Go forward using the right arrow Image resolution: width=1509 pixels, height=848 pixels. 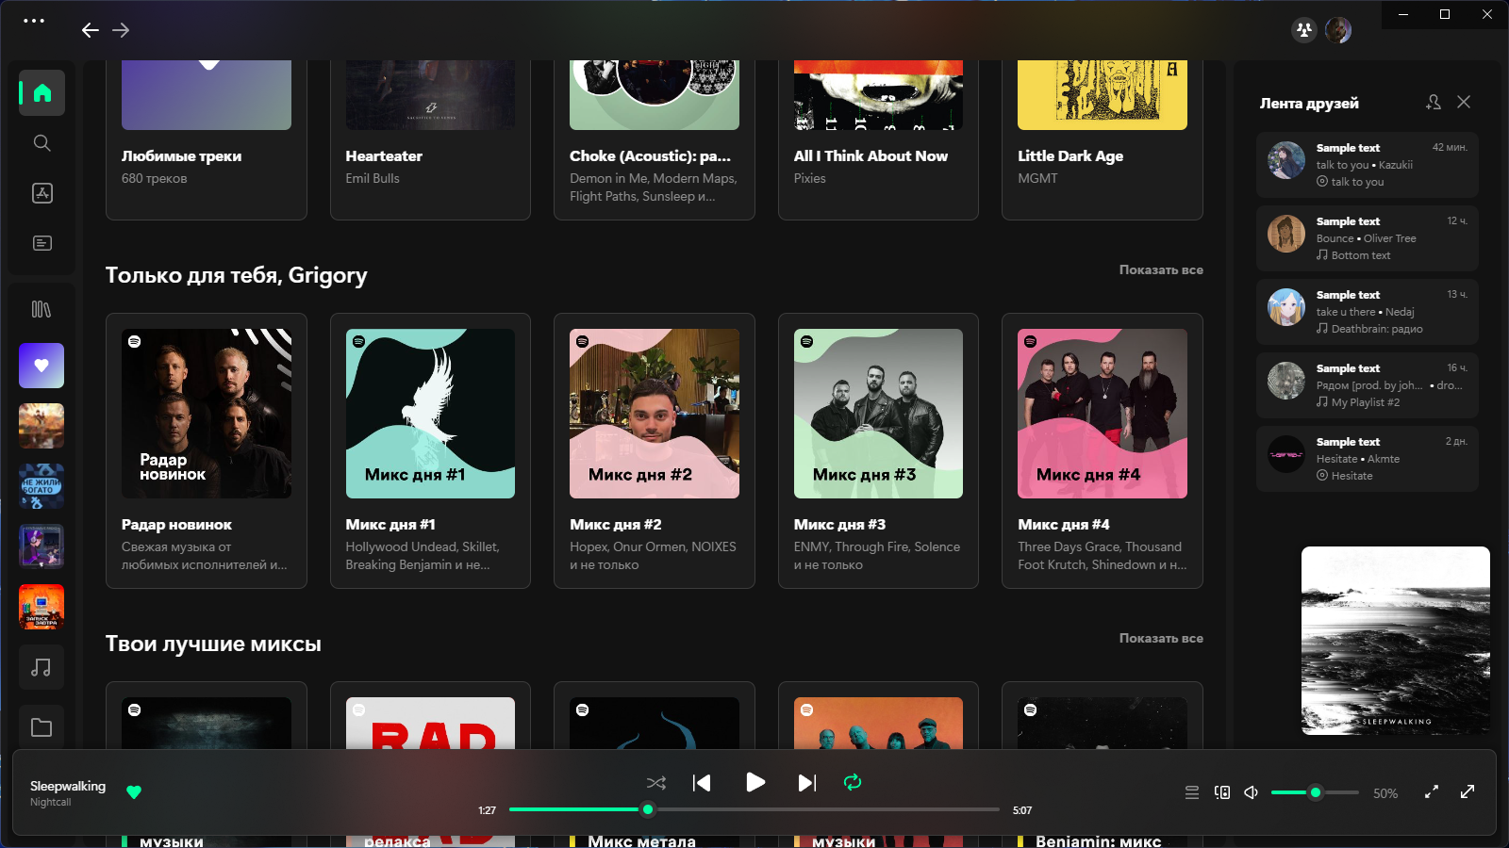[121, 30]
